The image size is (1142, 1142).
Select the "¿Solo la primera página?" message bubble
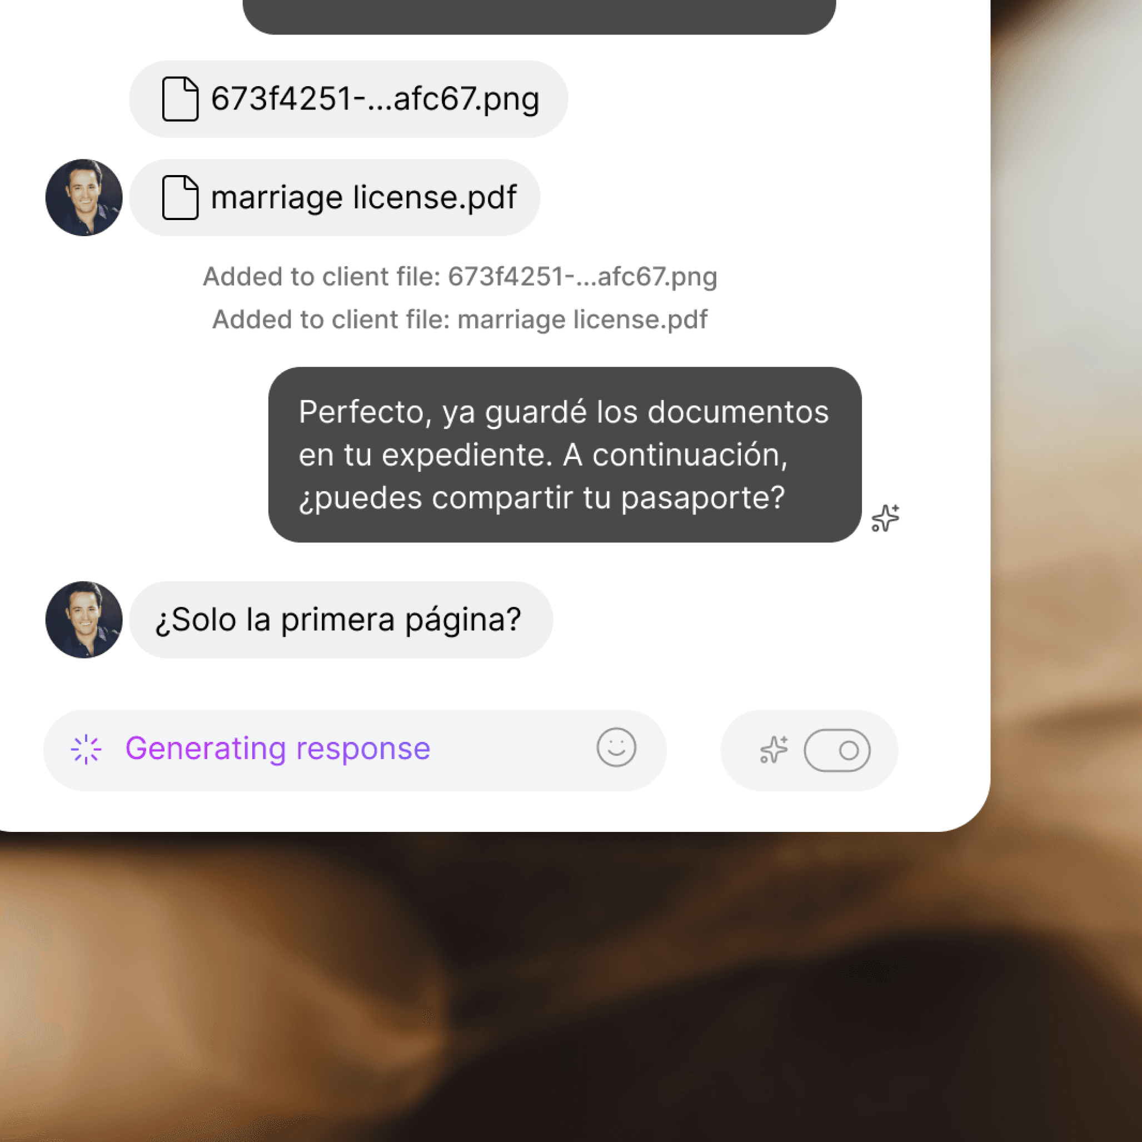[341, 620]
